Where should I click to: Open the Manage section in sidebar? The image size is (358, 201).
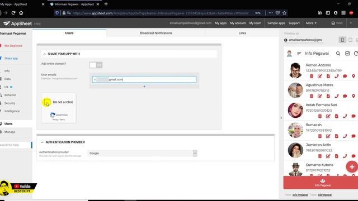10,132
